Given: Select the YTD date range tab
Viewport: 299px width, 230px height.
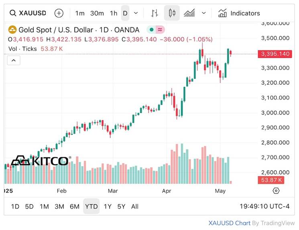Looking at the screenshot, I should tap(91, 206).
